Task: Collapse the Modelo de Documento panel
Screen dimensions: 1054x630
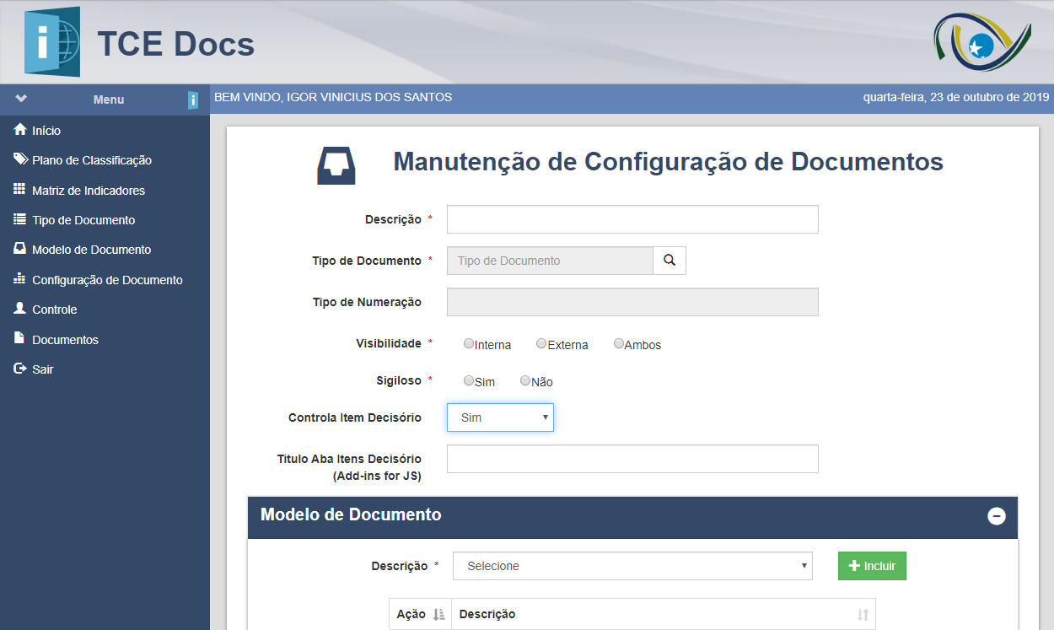Action: pos(997,516)
